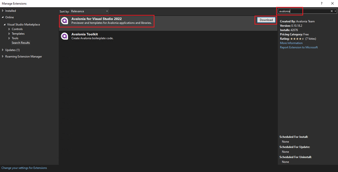Select the Avalonia for Visual Studio 2022 title
The image size is (338, 172).
(x=97, y=19)
